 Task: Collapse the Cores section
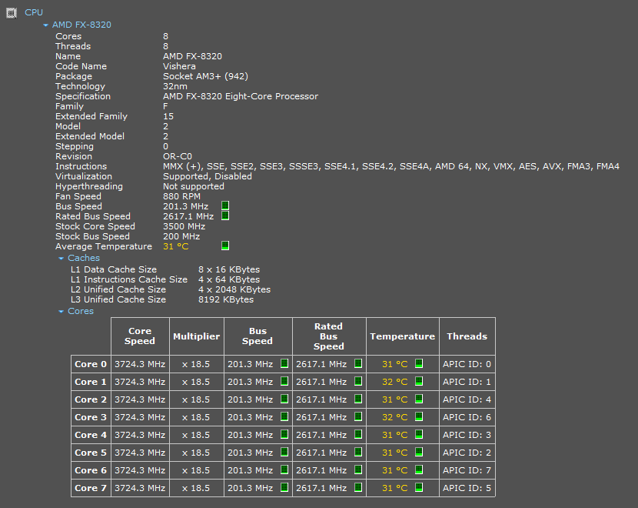[x=61, y=312]
